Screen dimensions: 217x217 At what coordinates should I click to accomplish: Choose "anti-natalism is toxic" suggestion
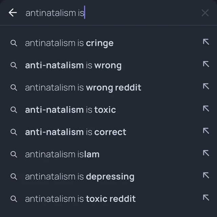(x=71, y=110)
